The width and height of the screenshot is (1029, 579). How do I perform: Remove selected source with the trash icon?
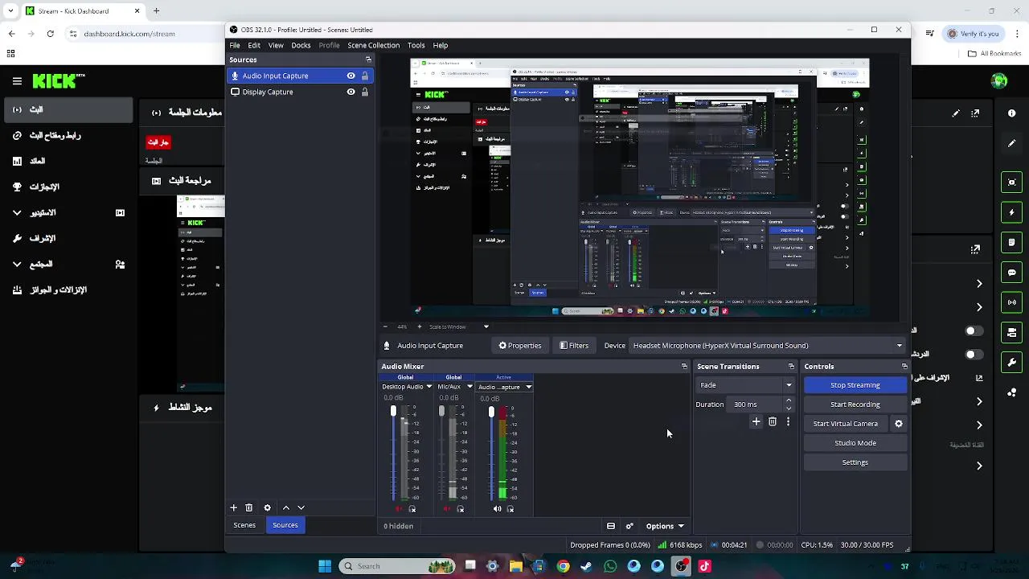[x=248, y=507]
